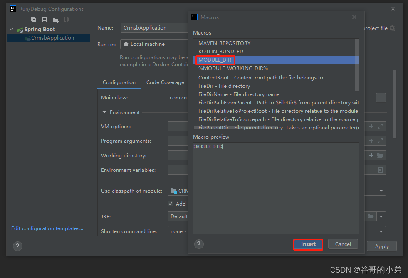Screen dimensions: 408x278
Task: Browse working directory folder icon
Action: pyautogui.click(x=380, y=155)
